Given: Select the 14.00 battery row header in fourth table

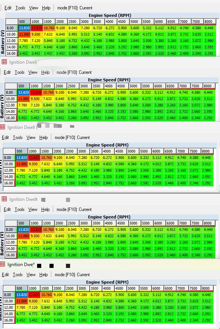Looking at the screenshot, I should pyautogui.click(x=10, y=249).
